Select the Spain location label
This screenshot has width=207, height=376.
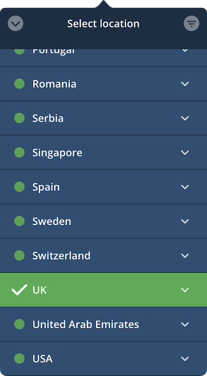46,187
